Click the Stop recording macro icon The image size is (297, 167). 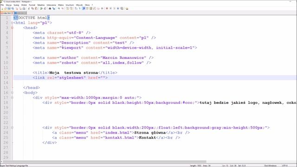pyautogui.click(x=110, y=8)
